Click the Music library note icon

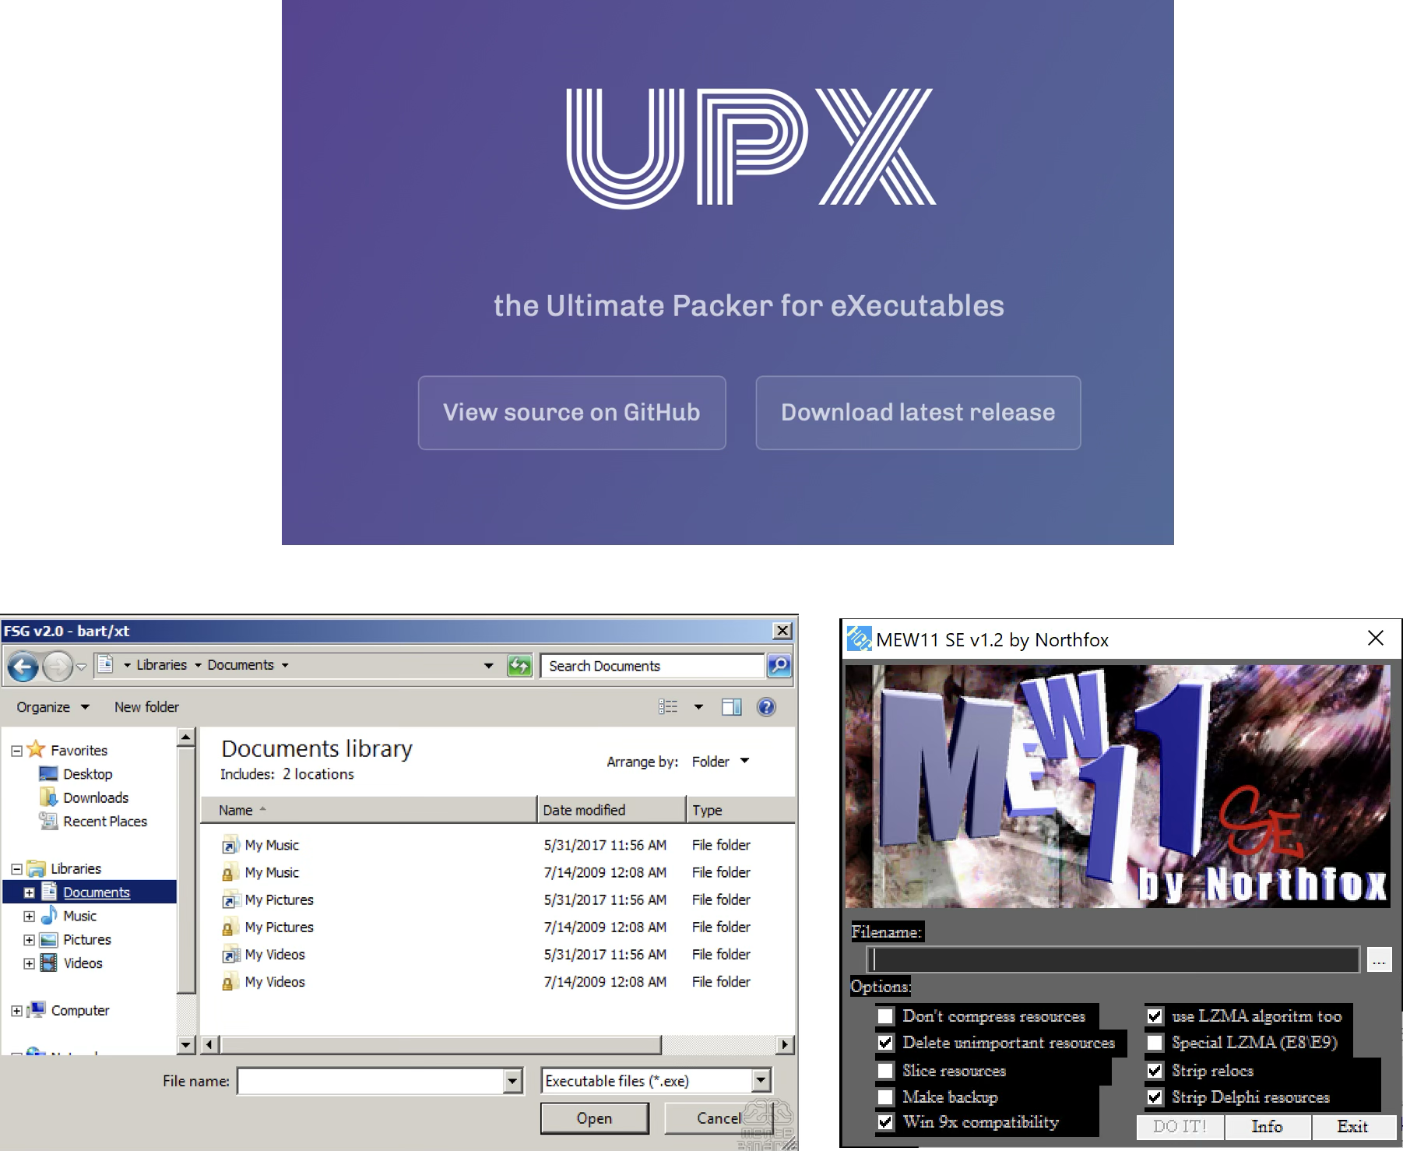click(48, 915)
